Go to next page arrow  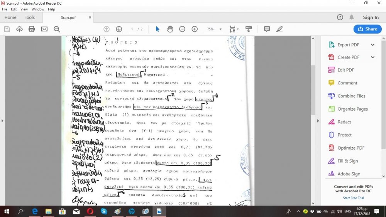point(119,29)
